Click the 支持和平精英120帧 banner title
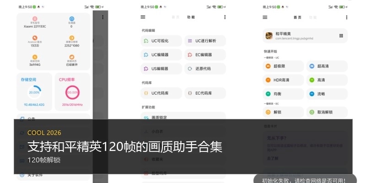Screen dimensions: 366x183 [x=124, y=147]
